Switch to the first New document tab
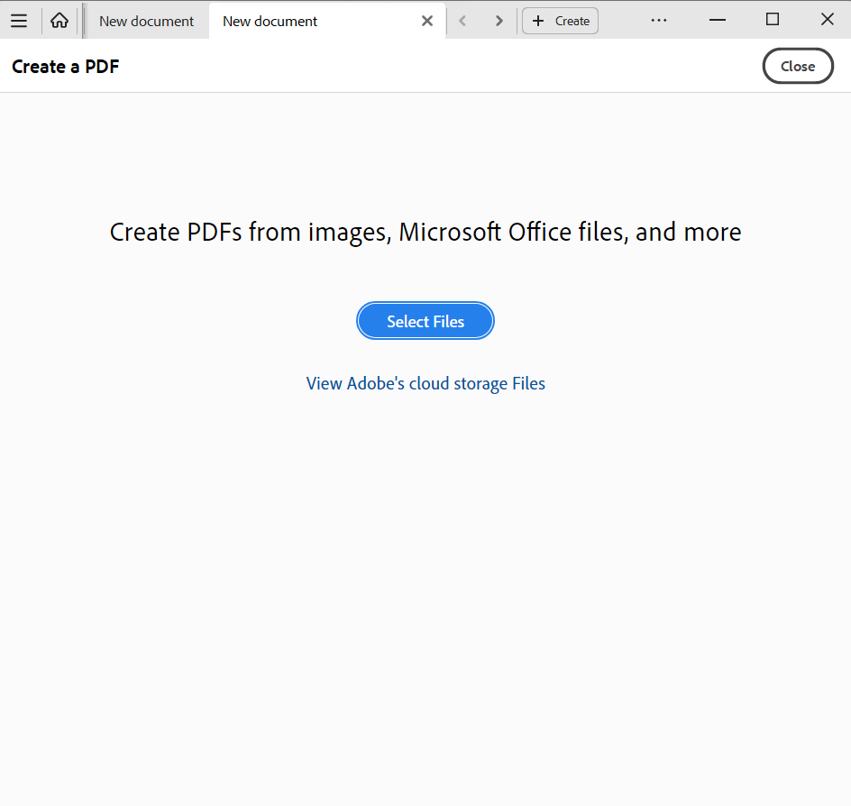The width and height of the screenshot is (851, 806). [147, 21]
